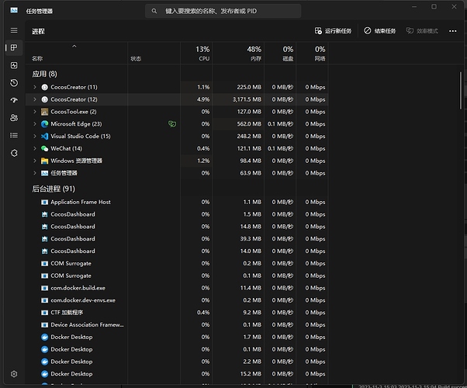Expand the 任务管理器 process group

pos(35,173)
